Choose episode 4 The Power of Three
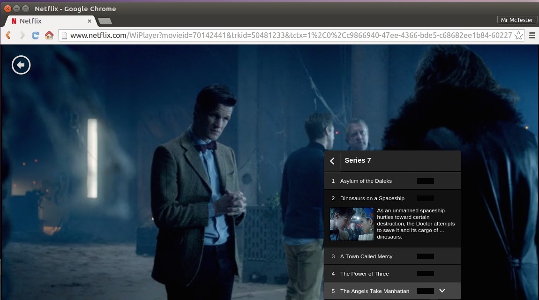This screenshot has height=300, width=539. coord(392,274)
